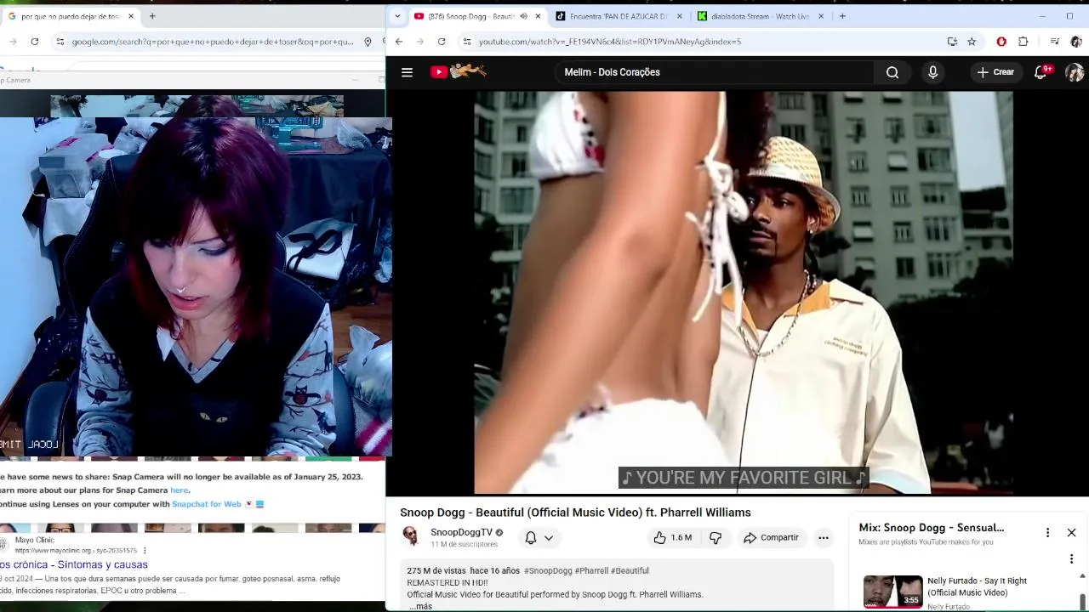This screenshot has width=1089, height=612.
Task: Mute the Snoop Dogg tab via speaker icon
Action: pyautogui.click(x=523, y=16)
